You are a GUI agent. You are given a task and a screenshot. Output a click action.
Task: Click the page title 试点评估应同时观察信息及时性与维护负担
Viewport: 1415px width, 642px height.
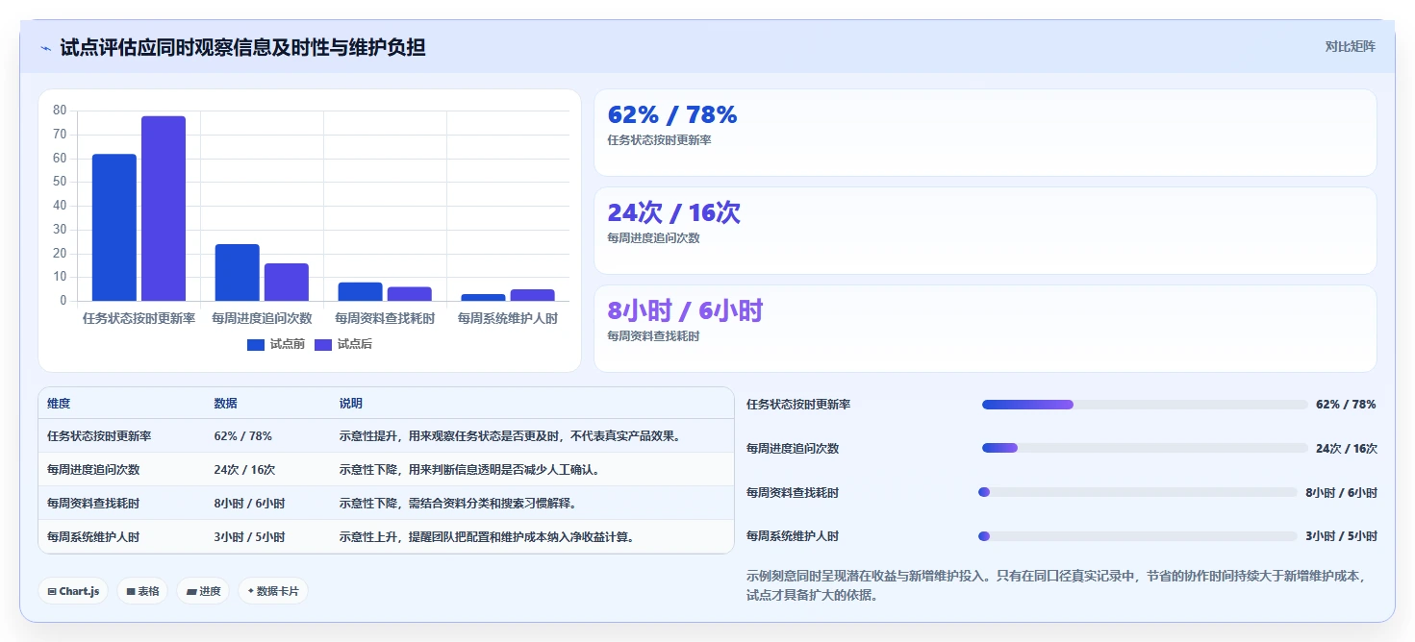(x=242, y=47)
